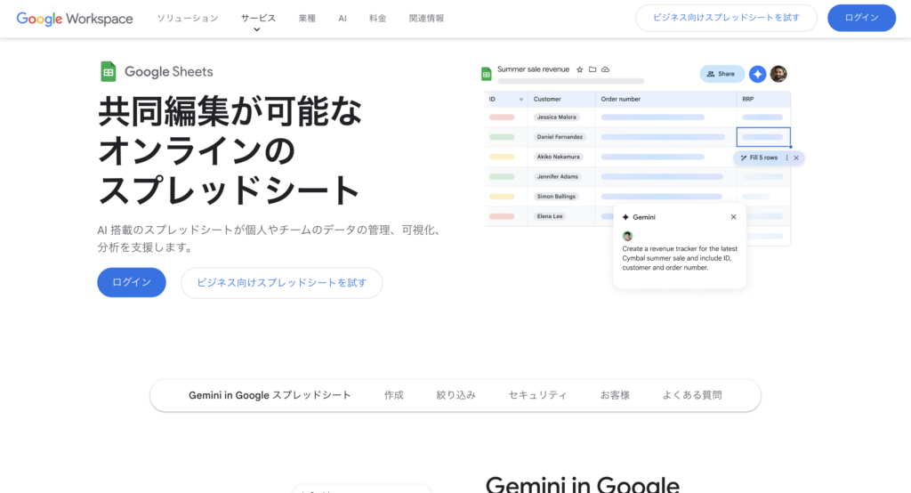Screen dimensions: 911x493
Task: Open the ID column filter dropdown arrow
Action: point(520,100)
